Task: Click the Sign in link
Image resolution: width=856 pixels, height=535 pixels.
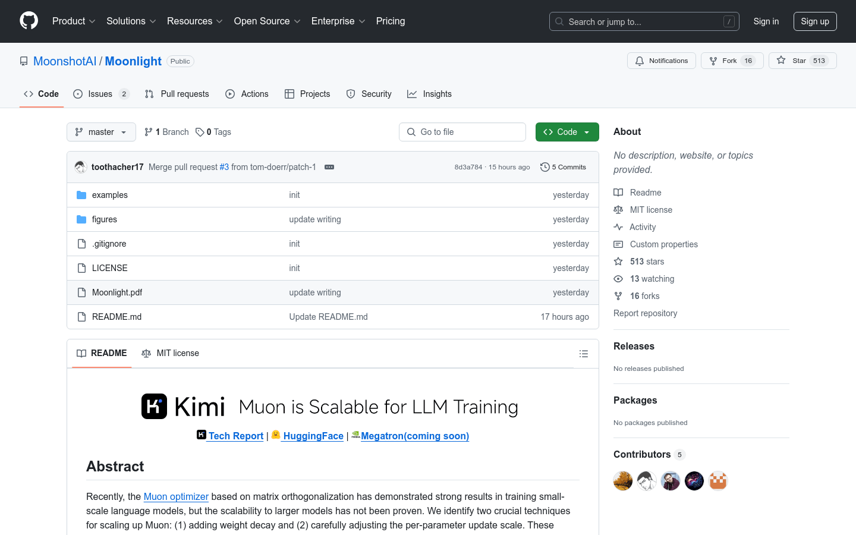Action: click(x=766, y=21)
